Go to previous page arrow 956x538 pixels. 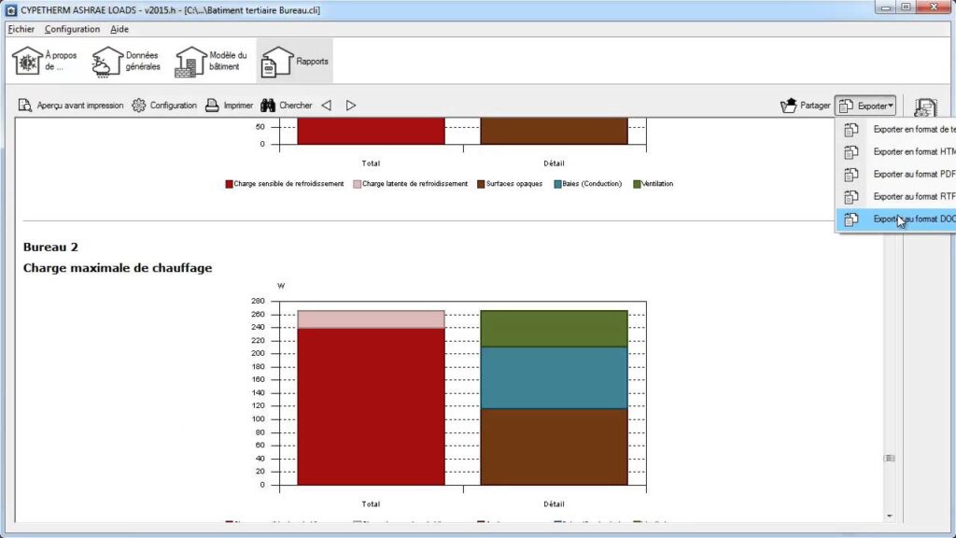click(x=327, y=106)
